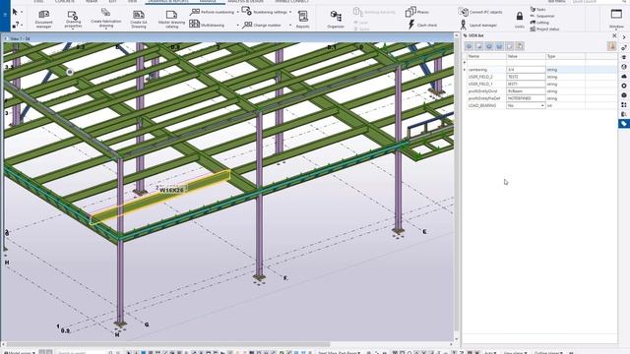630x354 pixels.
Task: Click the model view vertical scrollbar
Action: click(x=456, y=185)
